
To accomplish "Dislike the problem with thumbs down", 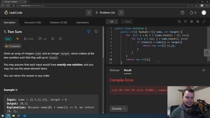I will [x=40, y=39].
